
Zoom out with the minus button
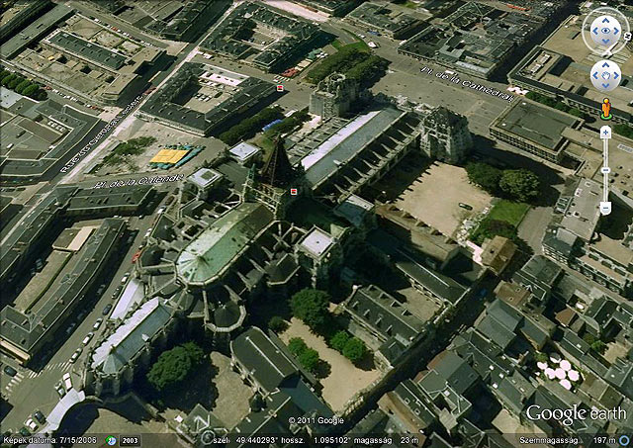605,208
